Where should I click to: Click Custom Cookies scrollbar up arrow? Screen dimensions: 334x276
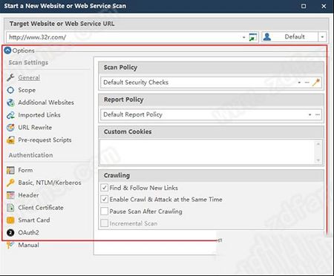click(x=318, y=144)
